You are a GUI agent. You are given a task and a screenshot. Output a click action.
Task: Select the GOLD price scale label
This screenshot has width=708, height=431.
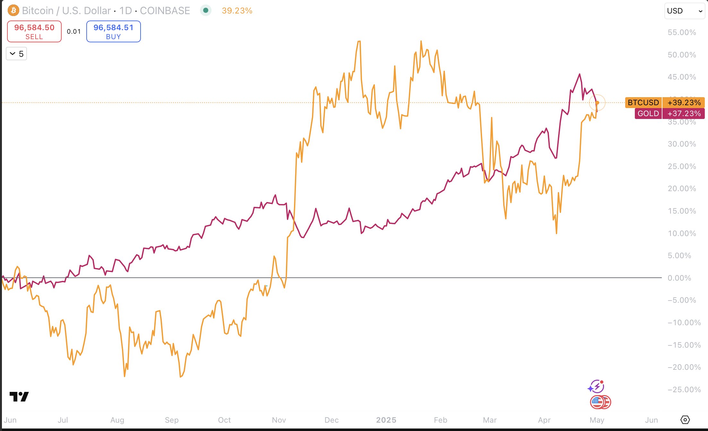tap(648, 114)
